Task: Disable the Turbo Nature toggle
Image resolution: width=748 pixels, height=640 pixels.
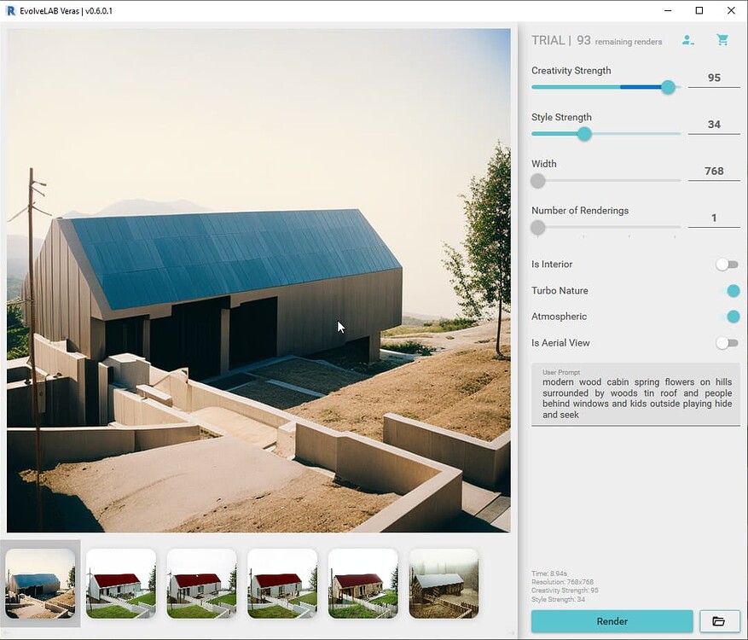Action: [732, 291]
